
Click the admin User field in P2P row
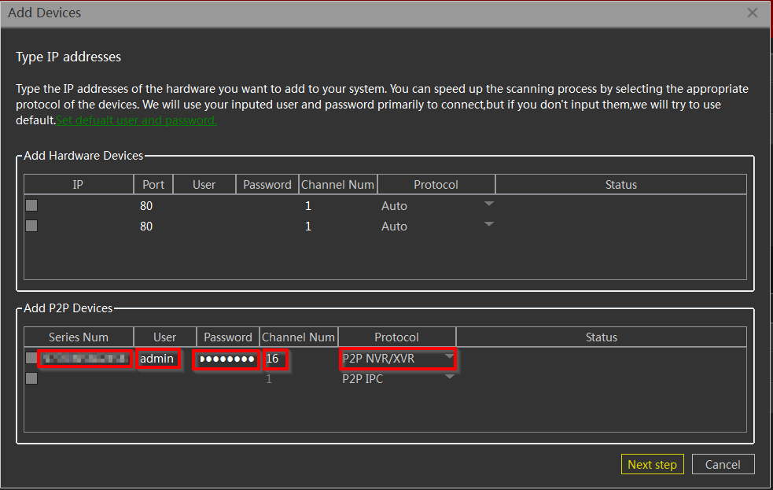(156, 359)
